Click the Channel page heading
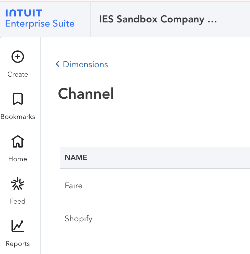 pyautogui.click(x=86, y=94)
